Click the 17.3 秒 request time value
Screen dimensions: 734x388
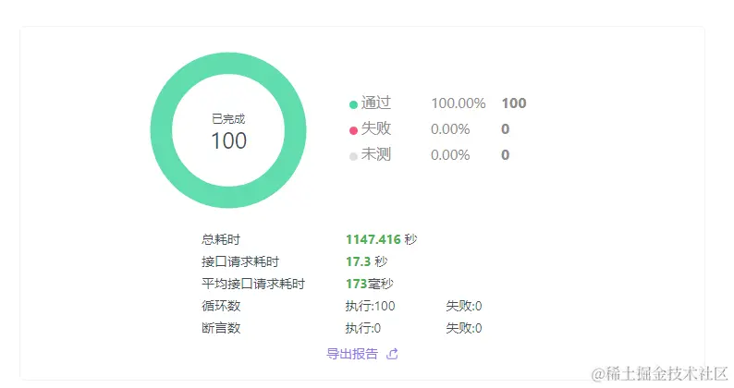click(x=366, y=261)
